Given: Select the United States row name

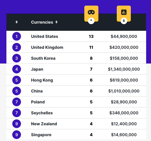Looking at the screenshot, I should pyautogui.click(x=44, y=36).
